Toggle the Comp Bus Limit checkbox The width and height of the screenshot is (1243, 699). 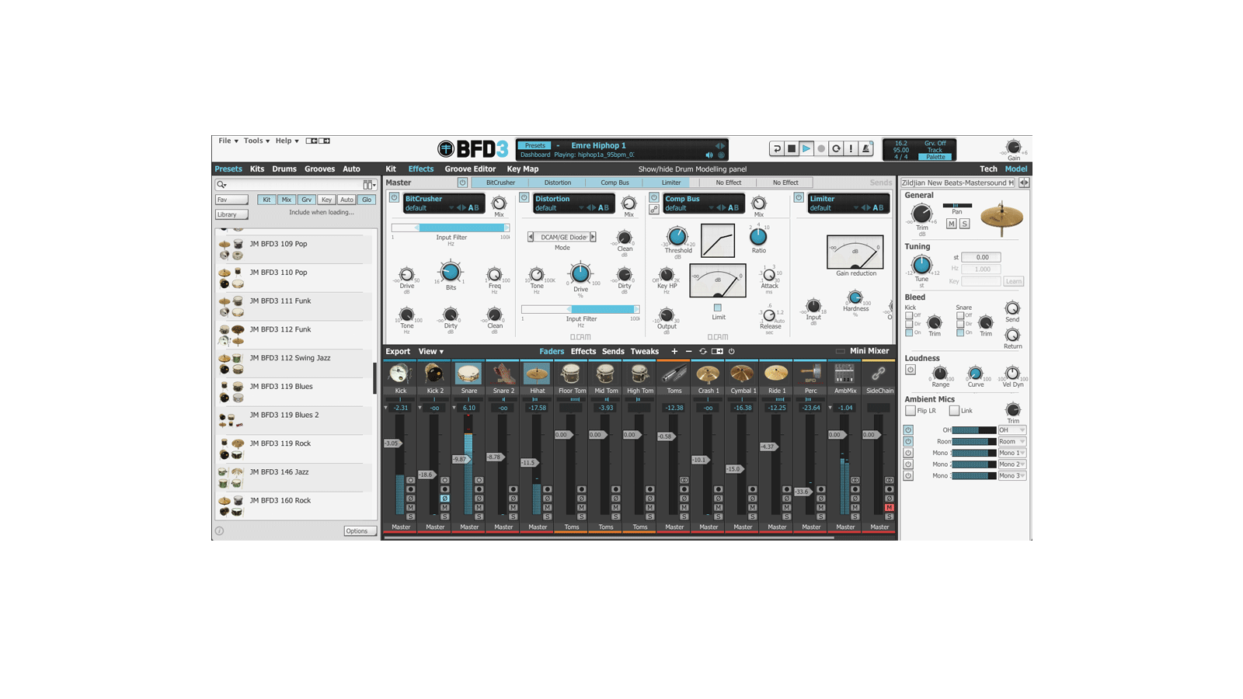click(718, 308)
